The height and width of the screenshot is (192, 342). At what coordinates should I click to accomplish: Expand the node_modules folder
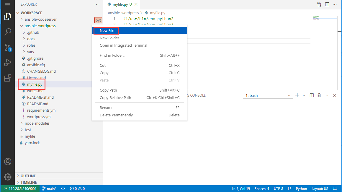tap(37, 123)
